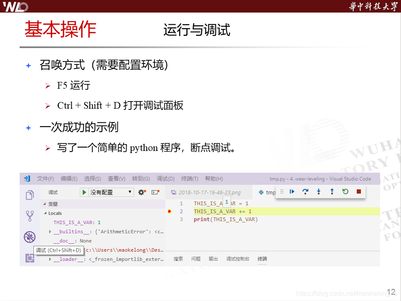Switch to the tmp.py editor tab
401x301 pixels.
point(266,192)
